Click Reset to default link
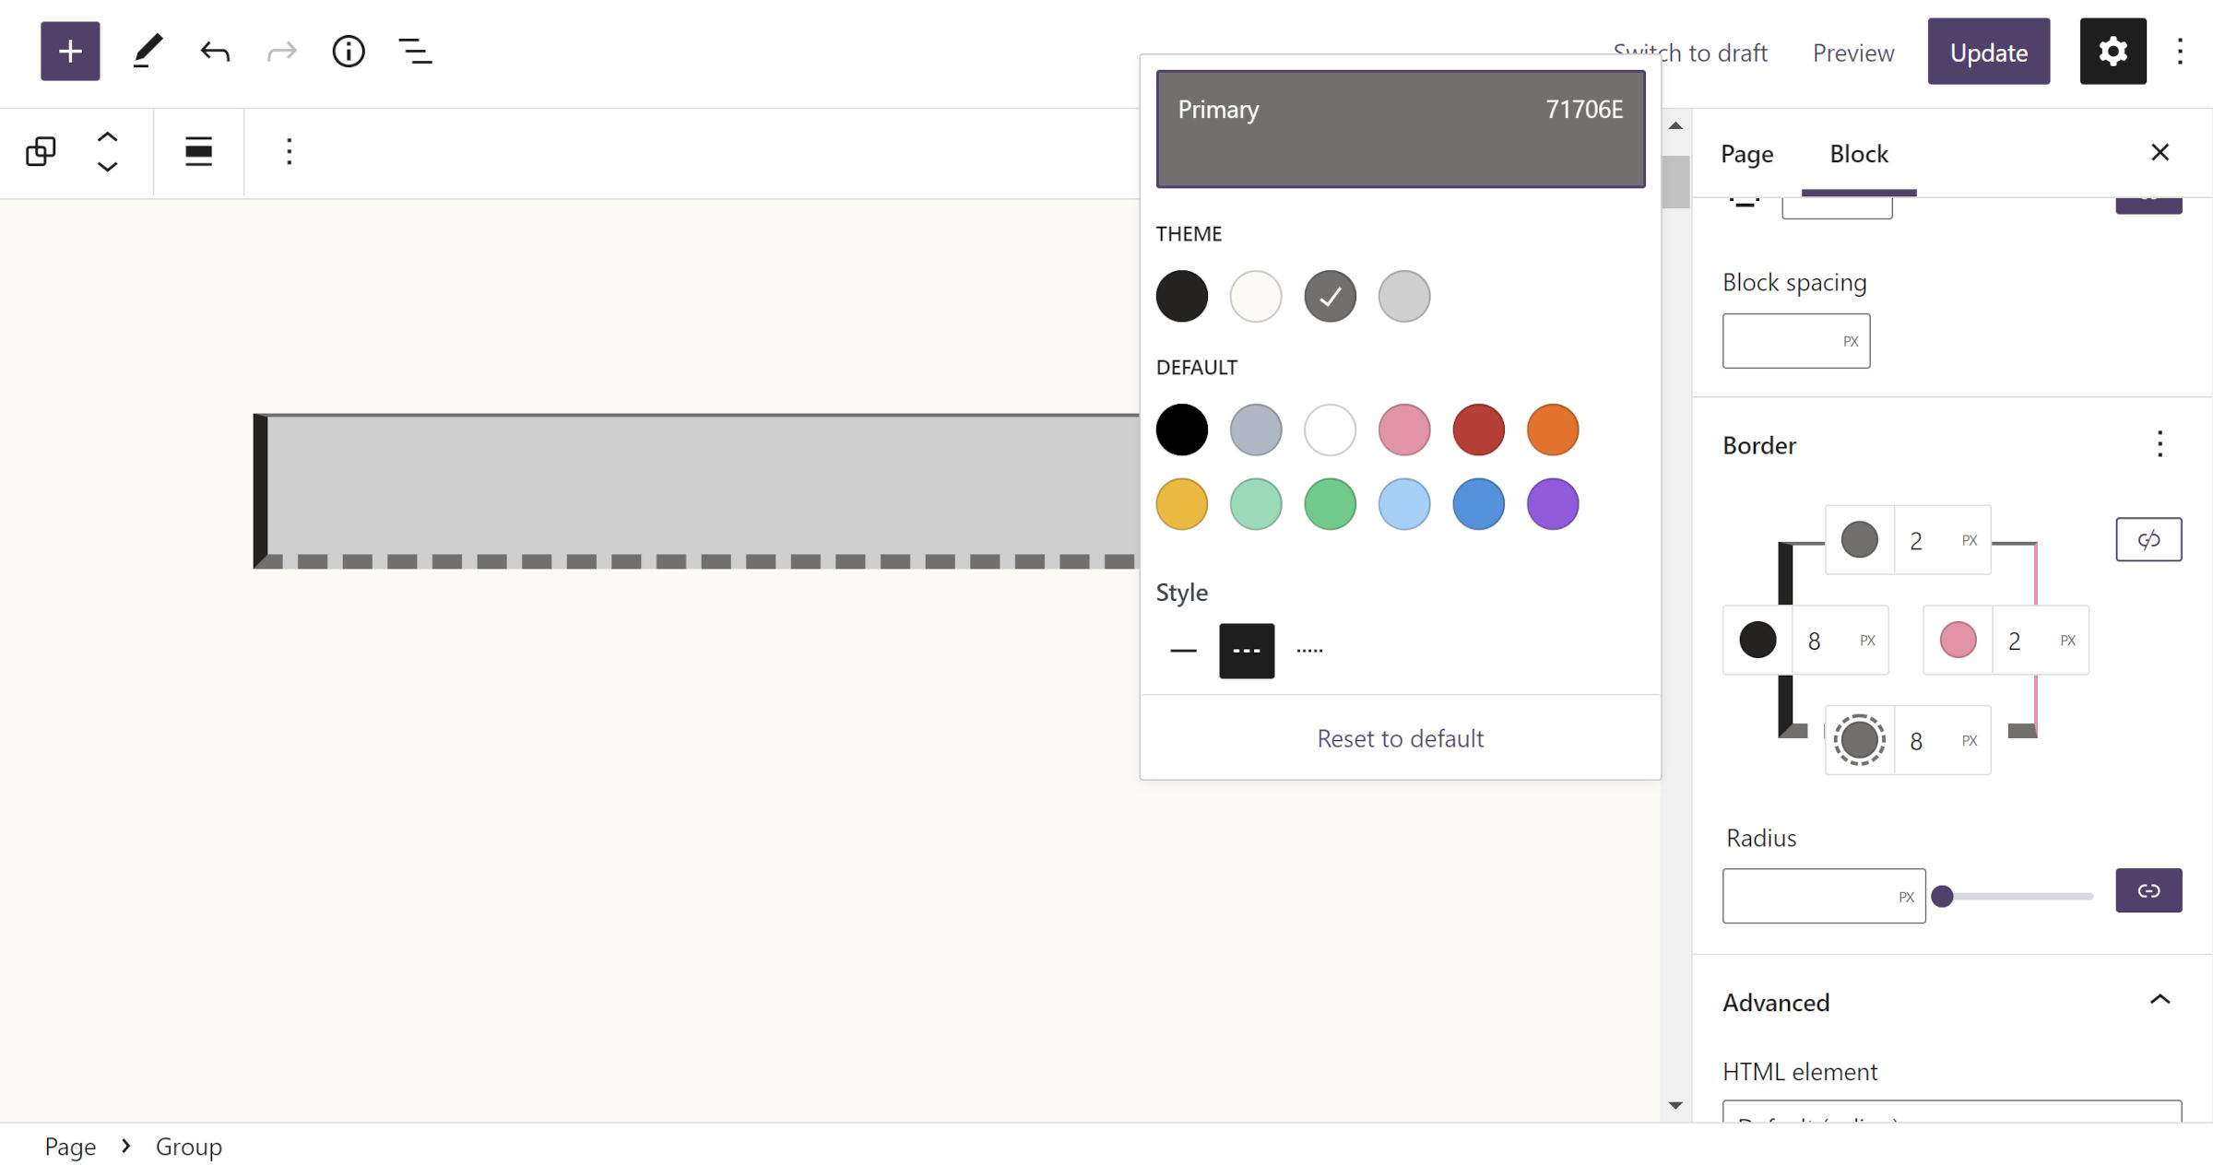Image resolution: width=2213 pixels, height=1165 pixels. coord(1400,737)
